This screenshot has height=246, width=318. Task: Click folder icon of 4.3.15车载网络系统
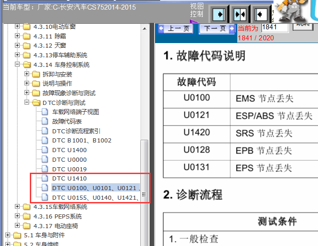27,207
